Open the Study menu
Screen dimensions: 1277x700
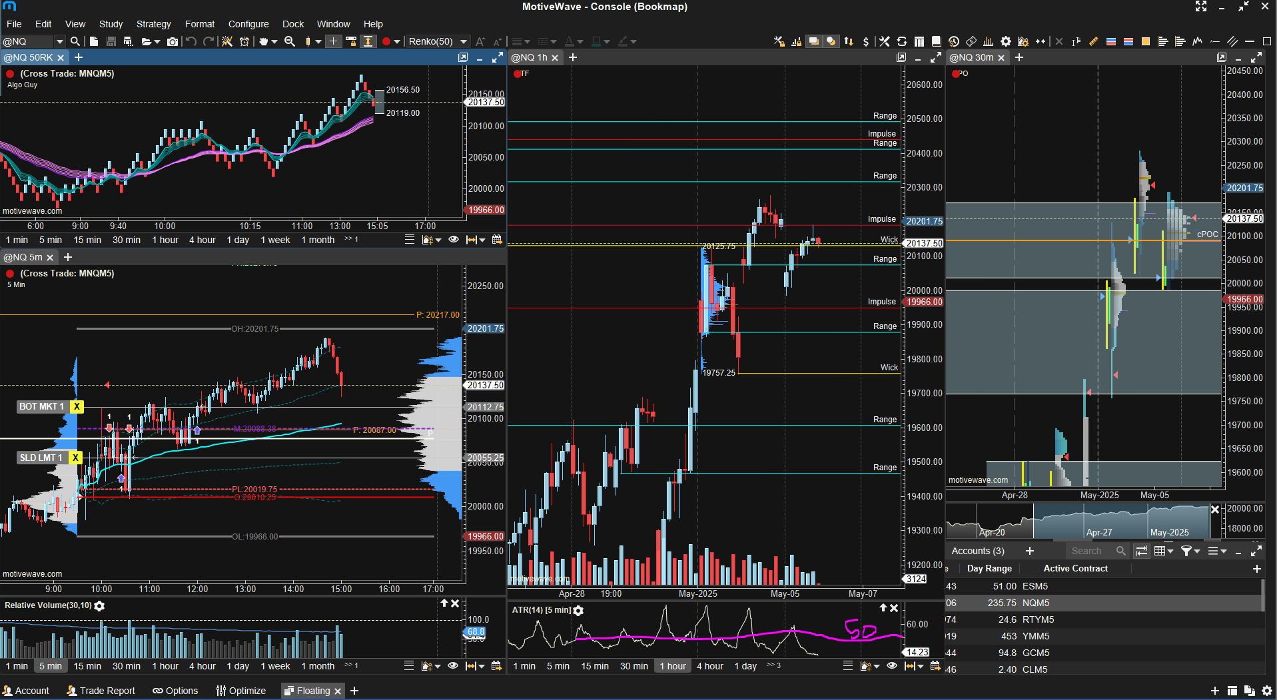111,24
